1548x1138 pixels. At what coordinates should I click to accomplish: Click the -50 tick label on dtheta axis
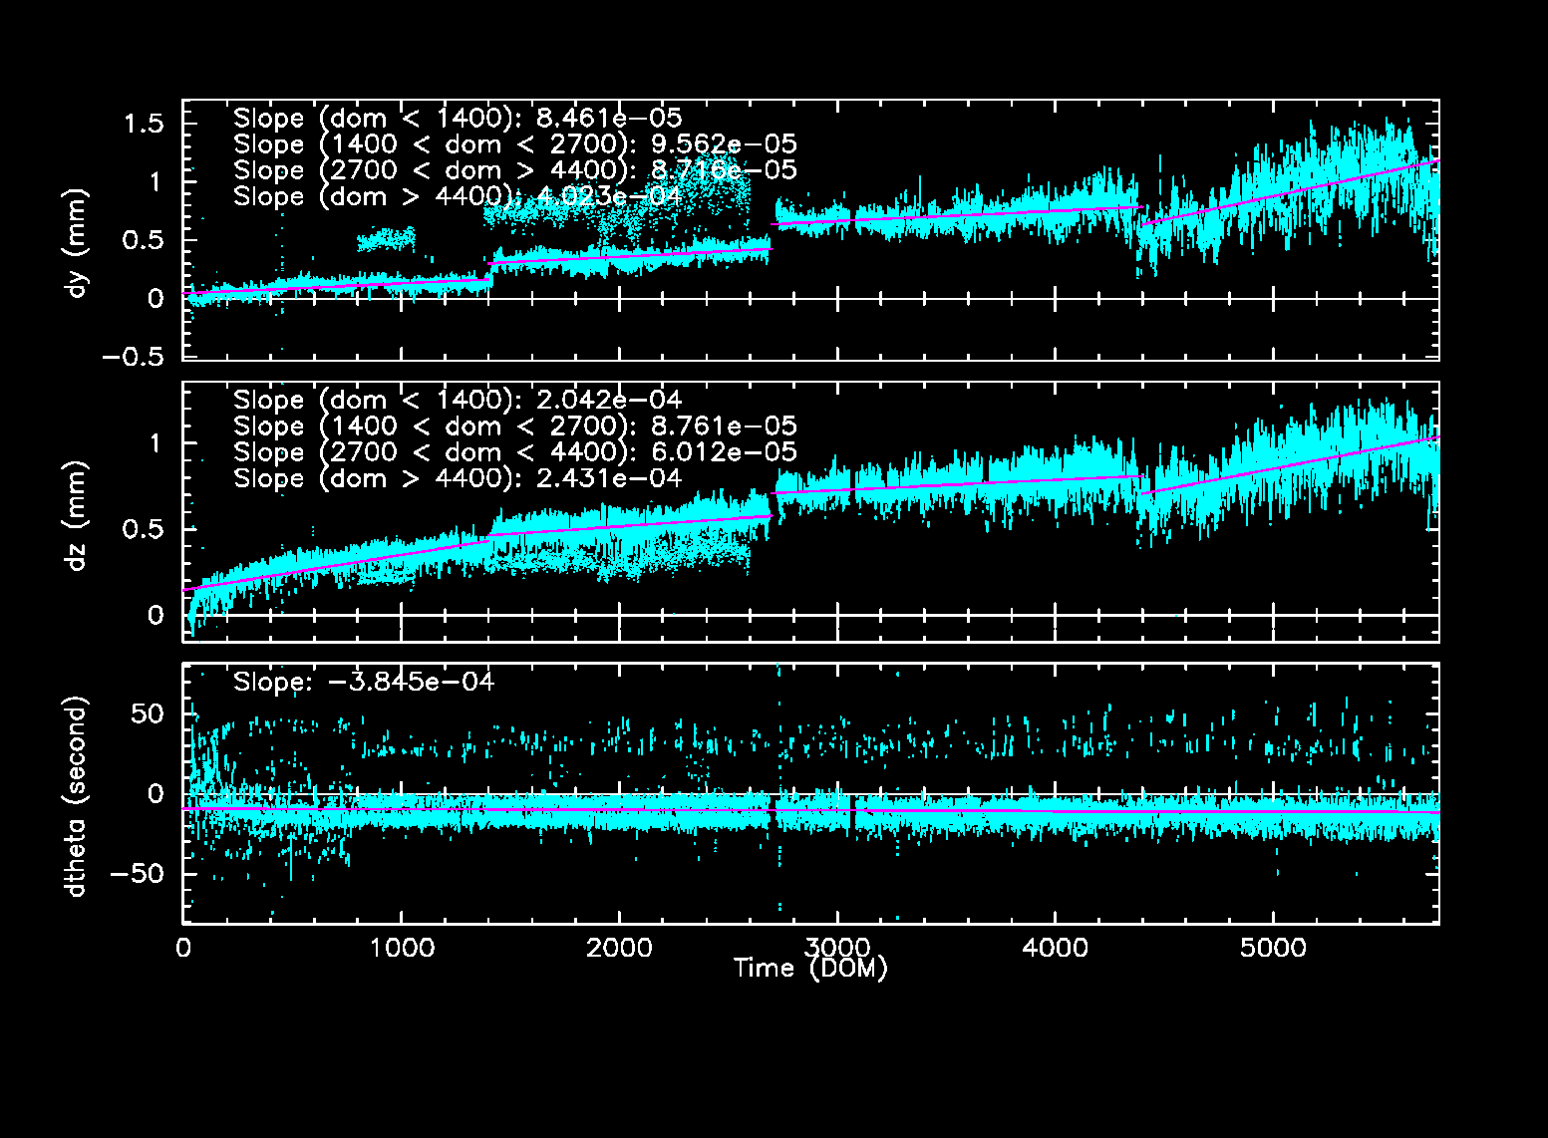pos(138,874)
